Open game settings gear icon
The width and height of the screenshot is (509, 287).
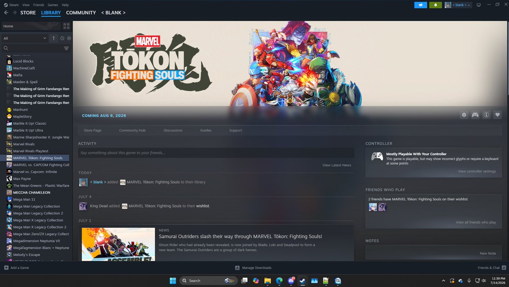(464, 115)
